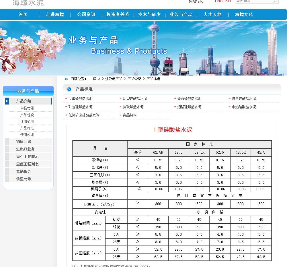The height and width of the screenshot is (267, 287).
Task: Open the 低热矿渣硅酸盐水泥 standard link
Action: [x=84, y=115]
